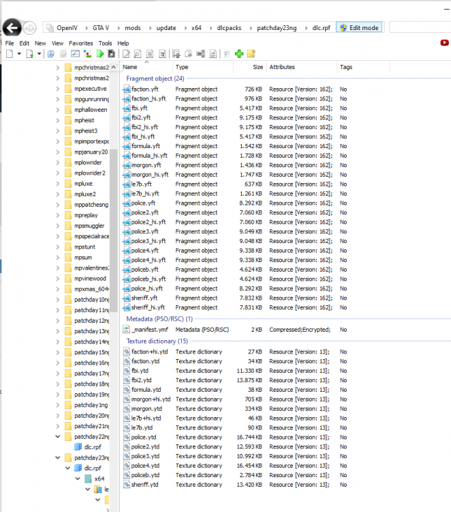Open the View menu
The image size is (451, 512).
[57, 43]
